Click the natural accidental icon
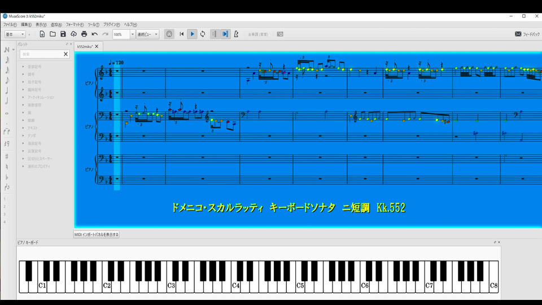 click(x=7, y=167)
